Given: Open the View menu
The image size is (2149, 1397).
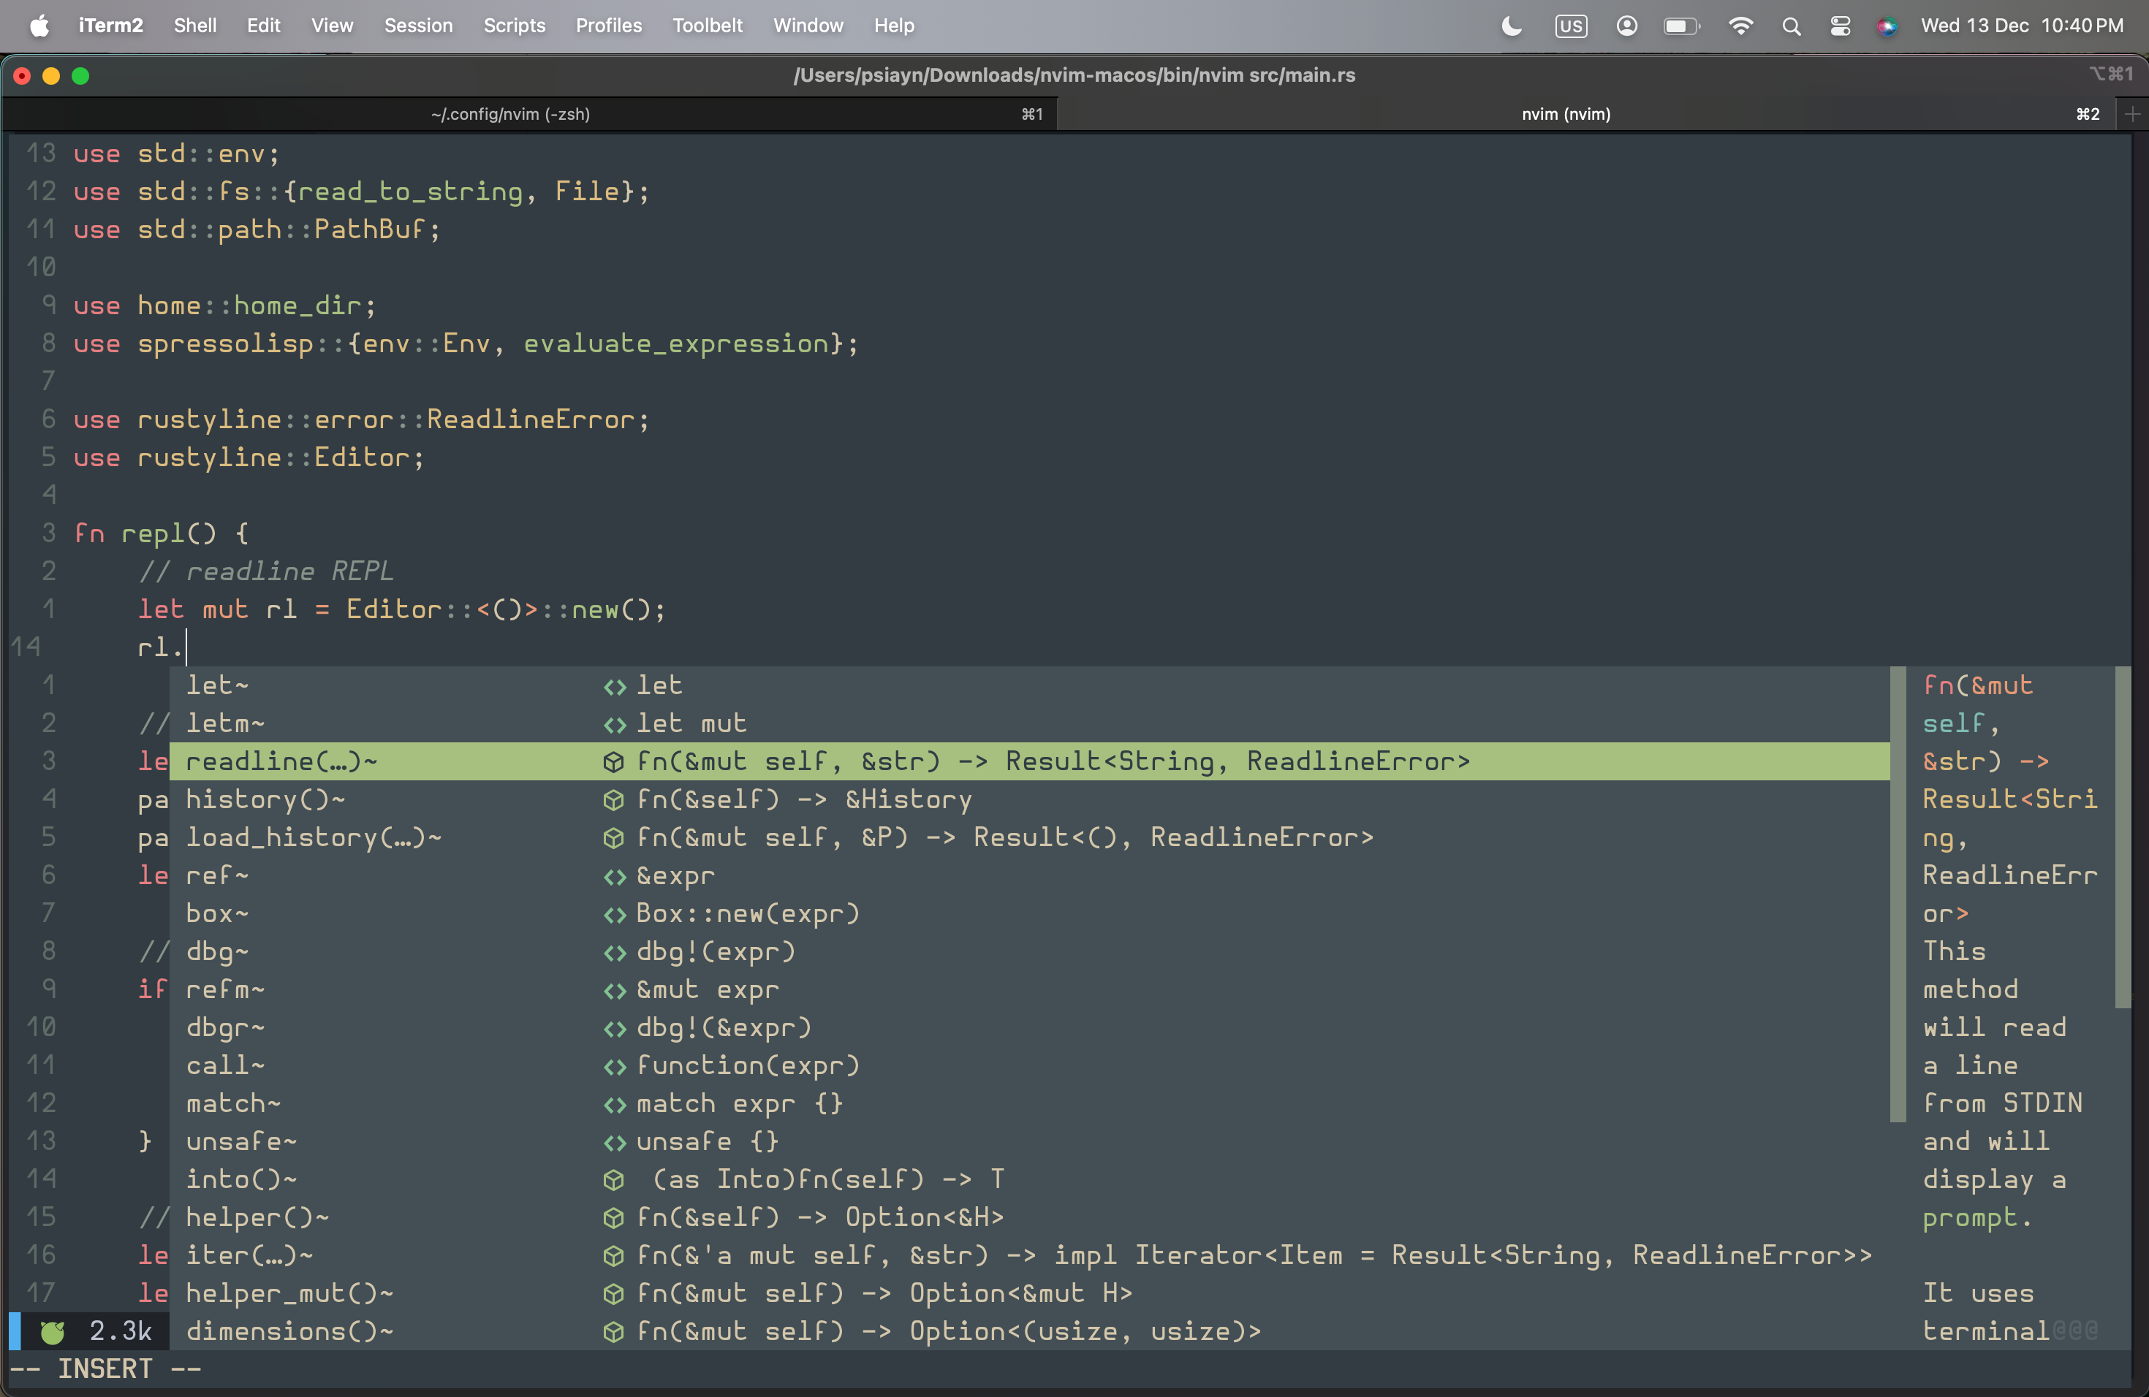Looking at the screenshot, I should (333, 26).
